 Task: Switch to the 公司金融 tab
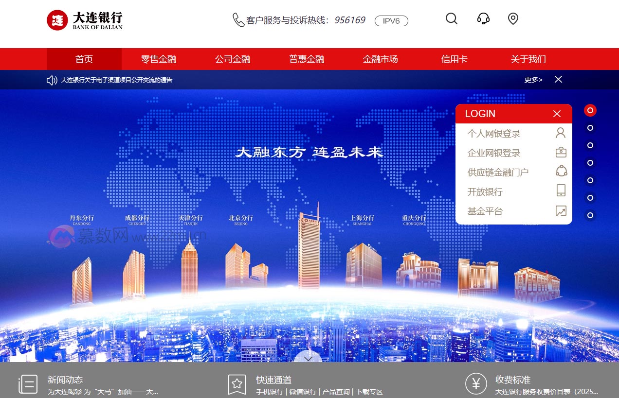pos(233,59)
